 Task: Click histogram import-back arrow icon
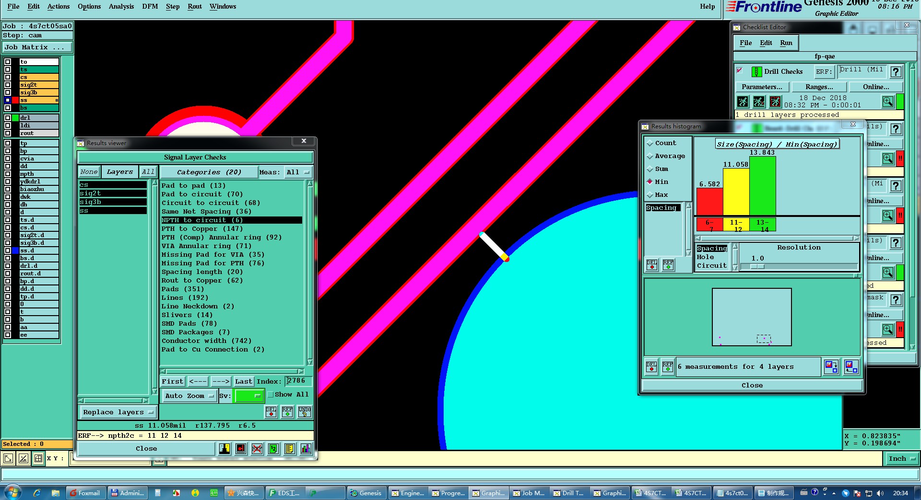(851, 367)
